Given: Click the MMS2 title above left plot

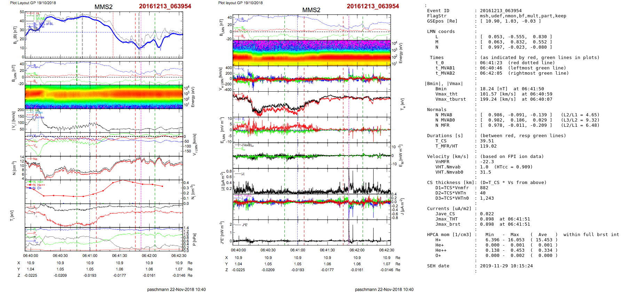Looking at the screenshot, I should coord(103,7).
